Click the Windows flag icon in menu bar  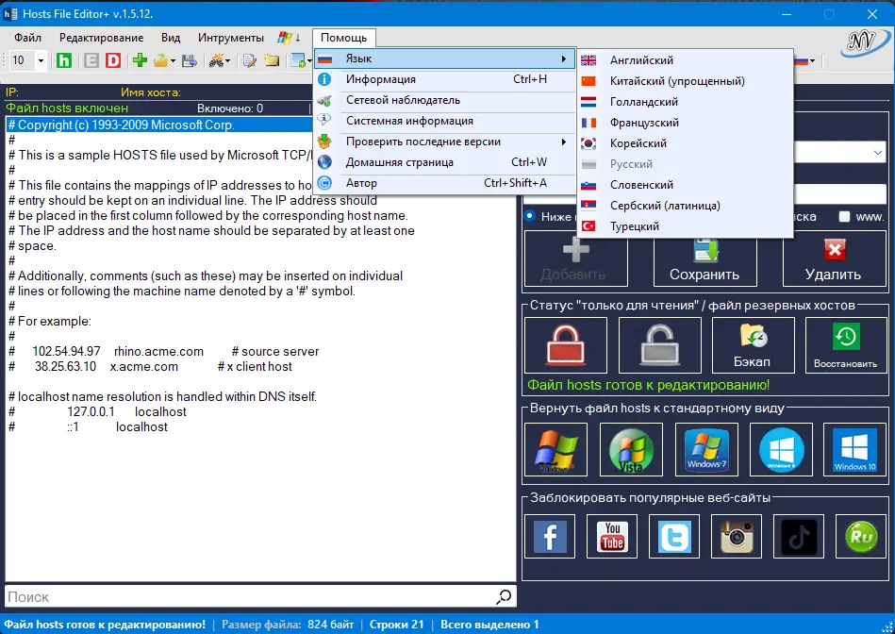(285, 38)
